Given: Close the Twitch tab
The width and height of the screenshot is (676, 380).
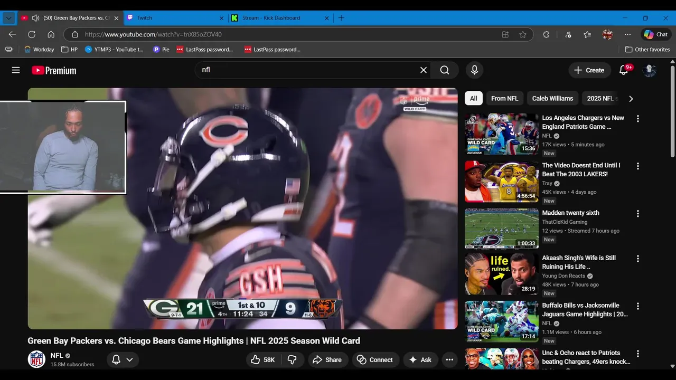Looking at the screenshot, I should (222, 18).
